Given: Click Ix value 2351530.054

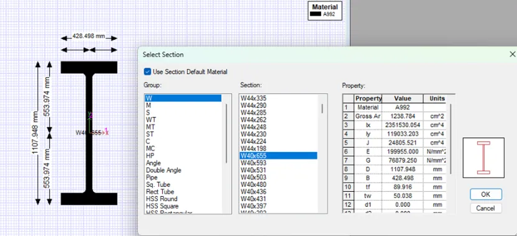Looking at the screenshot, I should coord(402,125).
